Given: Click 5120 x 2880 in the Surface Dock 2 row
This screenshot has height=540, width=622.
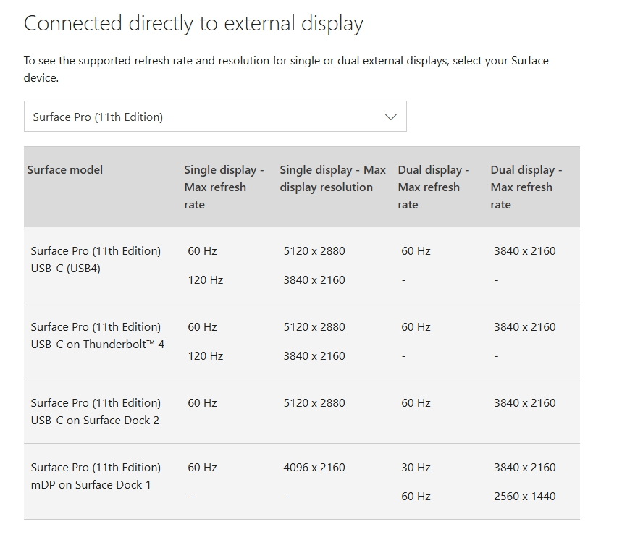Looking at the screenshot, I should coord(314,403).
